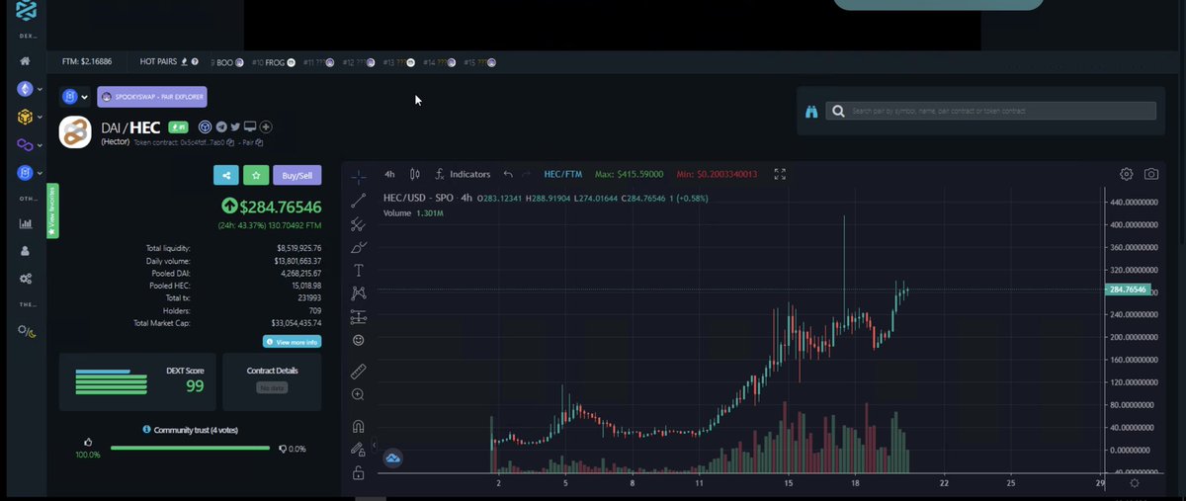1186x501 pixels.
Task: Expand the Ethereum chain submenu arrow
Action: click(x=40, y=90)
